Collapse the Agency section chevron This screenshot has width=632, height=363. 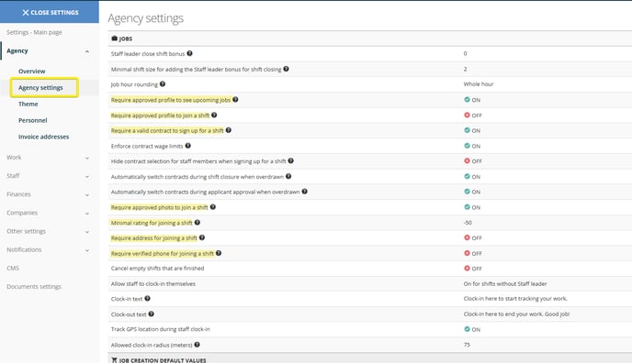(x=87, y=51)
